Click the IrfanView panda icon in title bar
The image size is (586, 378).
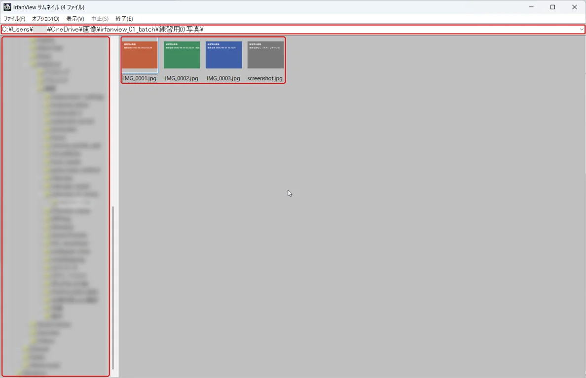point(7,7)
